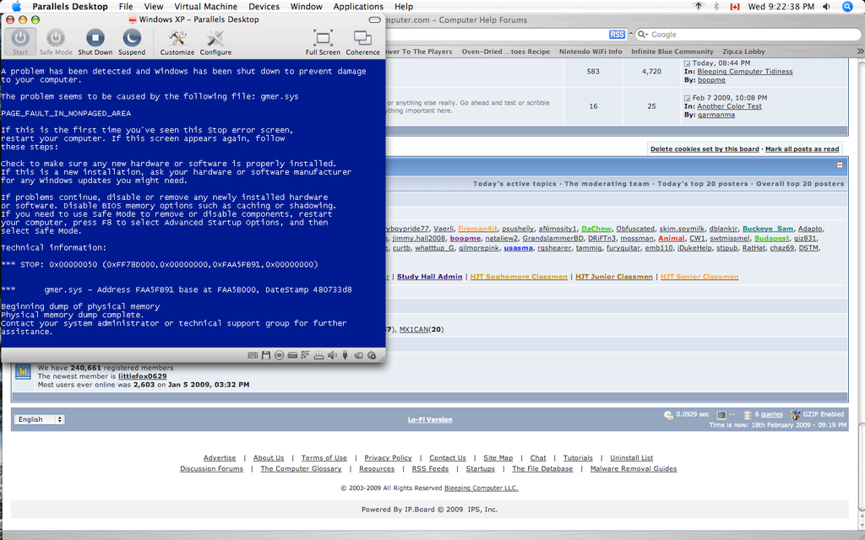Click the printer icon in Parallels status bar
The height and width of the screenshot is (540, 865).
pos(318,355)
